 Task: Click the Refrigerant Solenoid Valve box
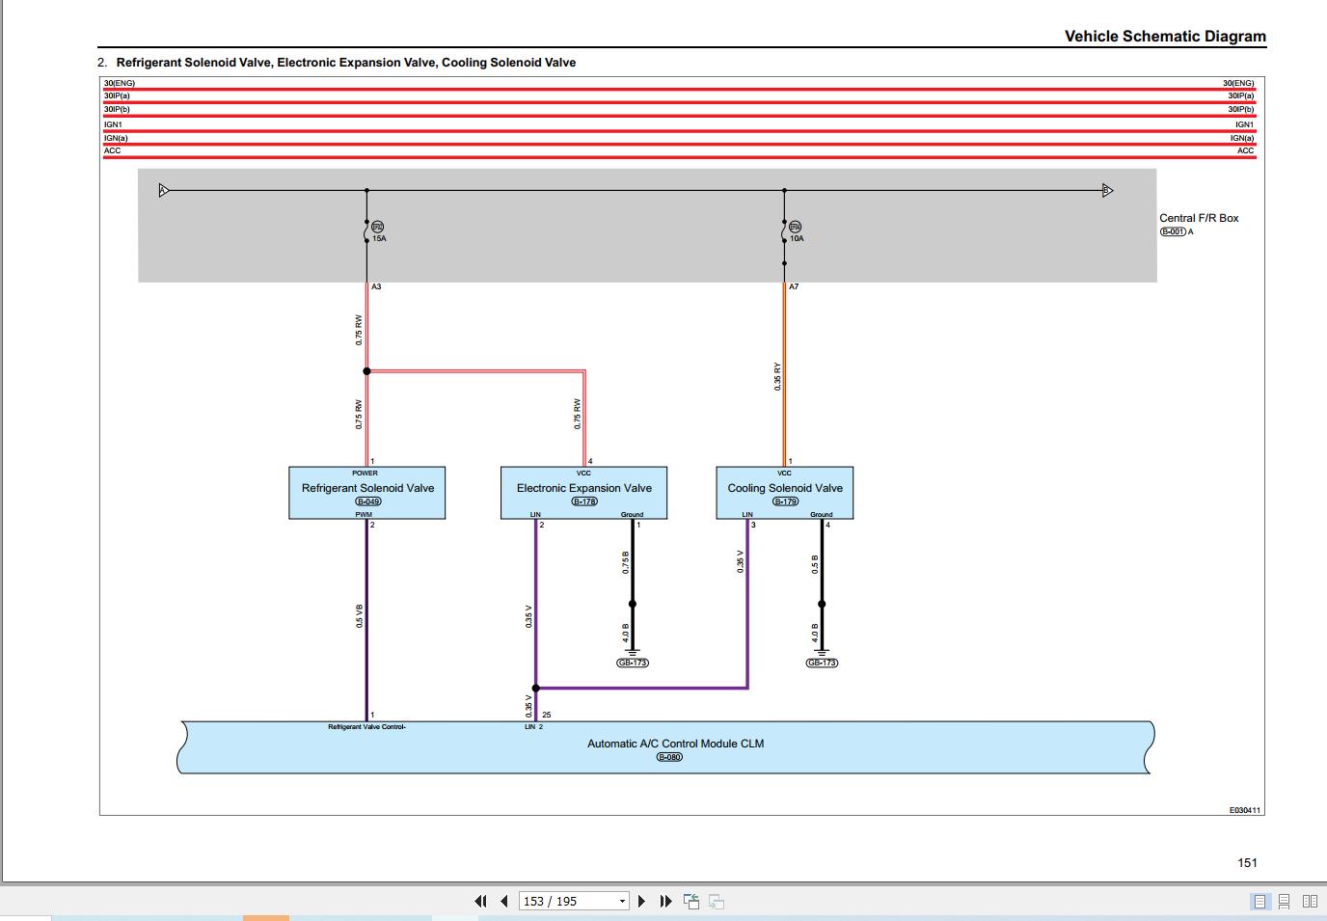click(x=367, y=493)
